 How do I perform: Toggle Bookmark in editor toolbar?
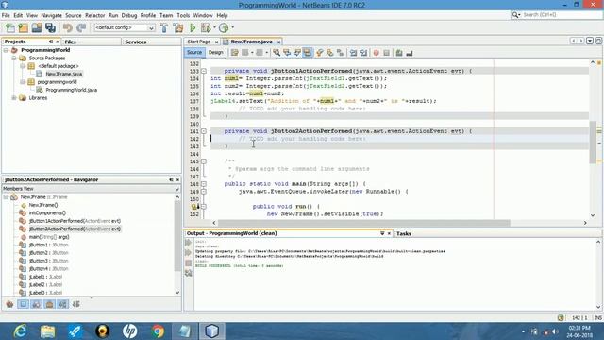[x=340, y=53]
